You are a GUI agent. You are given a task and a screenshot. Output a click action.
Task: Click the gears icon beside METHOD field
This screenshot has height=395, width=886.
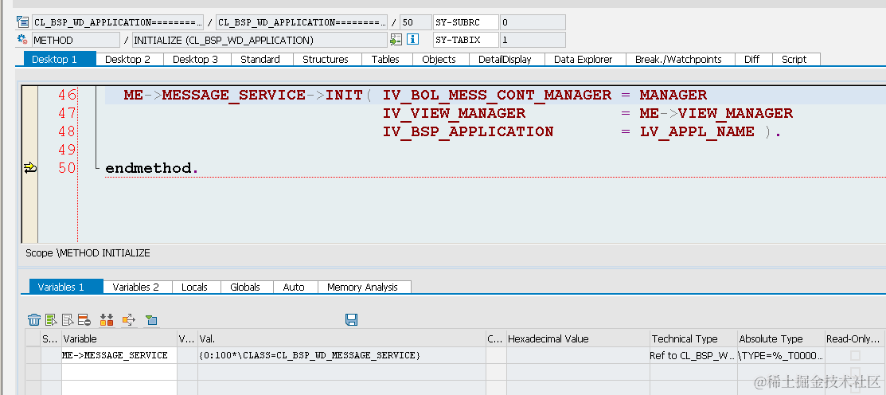23,40
